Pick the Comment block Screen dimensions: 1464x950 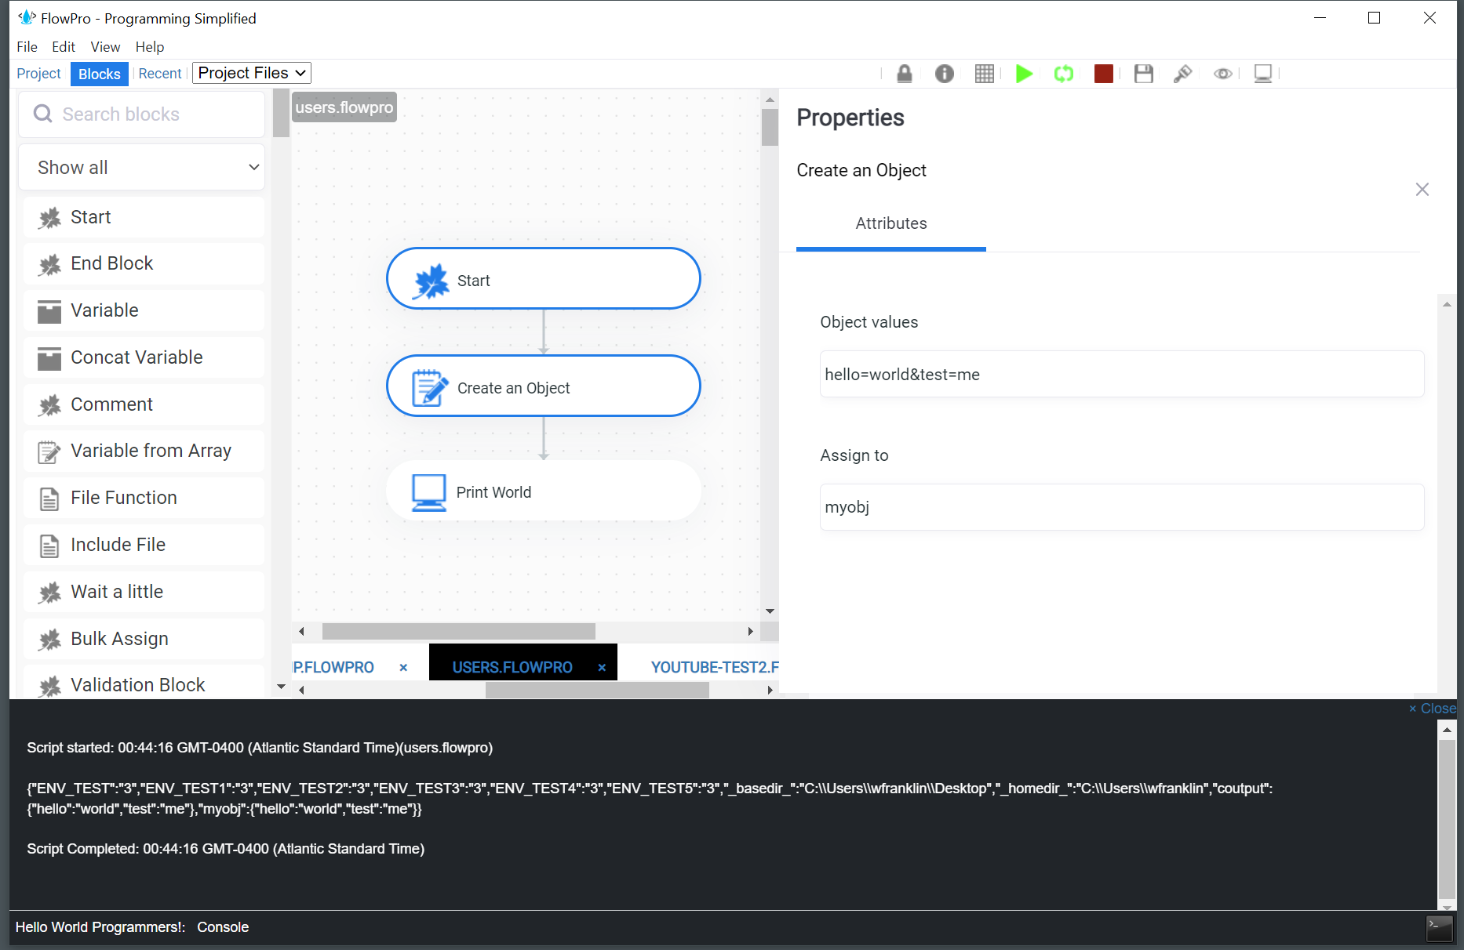point(144,404)
